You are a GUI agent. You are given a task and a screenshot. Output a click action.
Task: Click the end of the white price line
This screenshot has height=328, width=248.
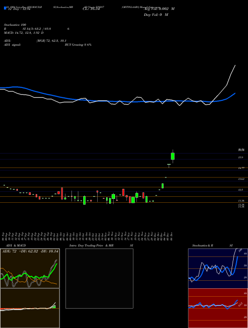pyautogui.click(x=235, y=65)
